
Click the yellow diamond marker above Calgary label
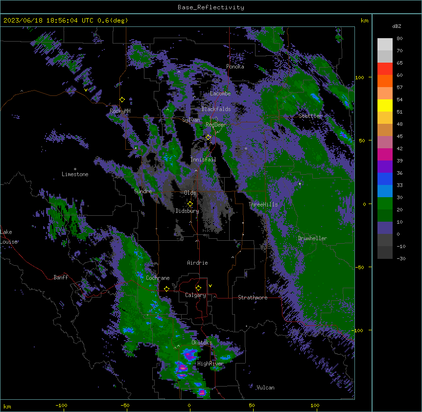click(x=199, y=288)
